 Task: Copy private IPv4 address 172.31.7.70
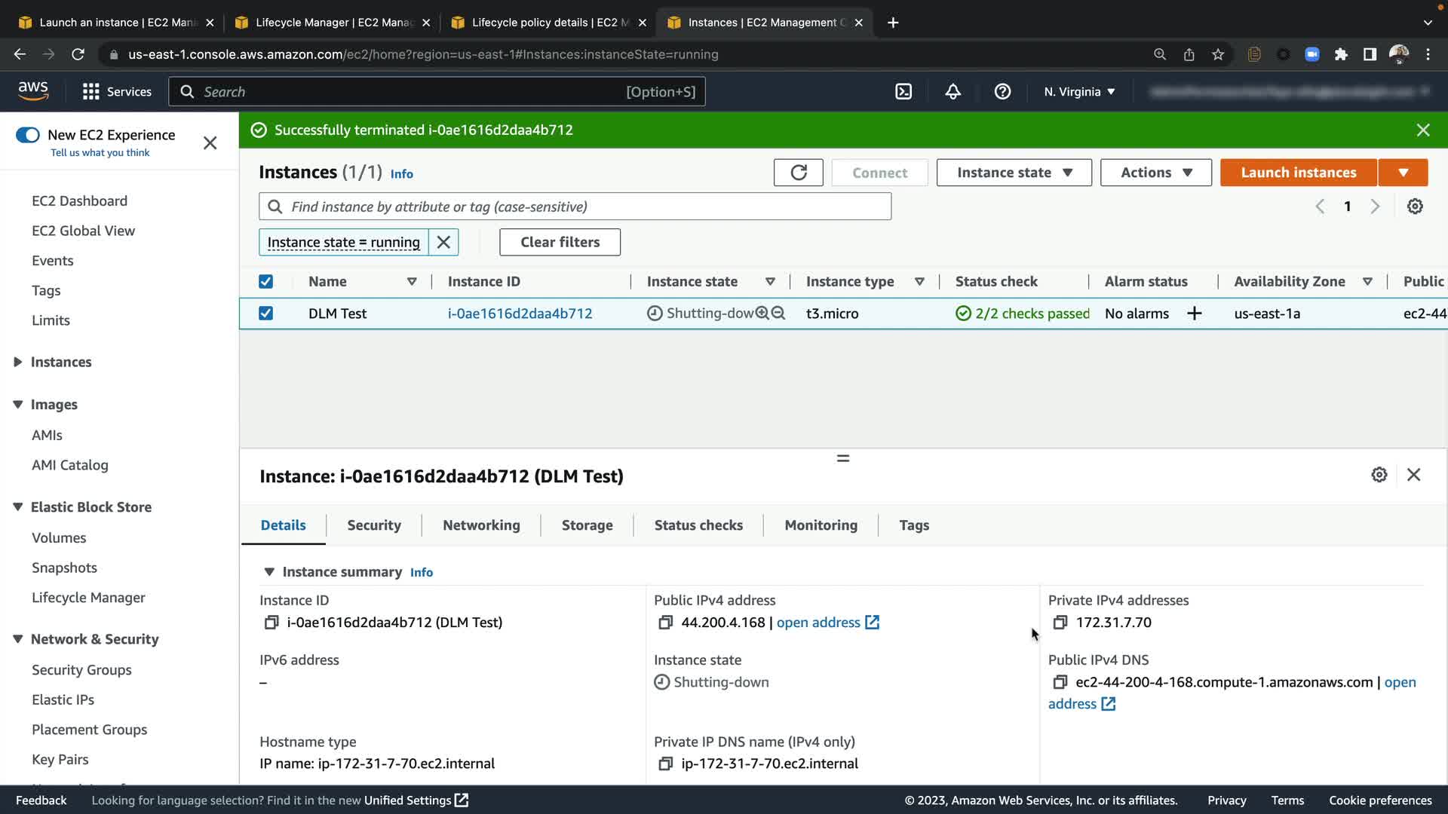point(1060,623)
